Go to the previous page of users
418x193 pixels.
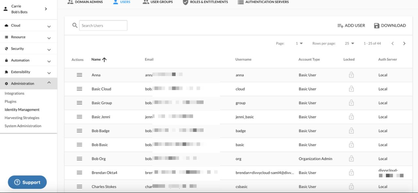[x=393, y=44]
